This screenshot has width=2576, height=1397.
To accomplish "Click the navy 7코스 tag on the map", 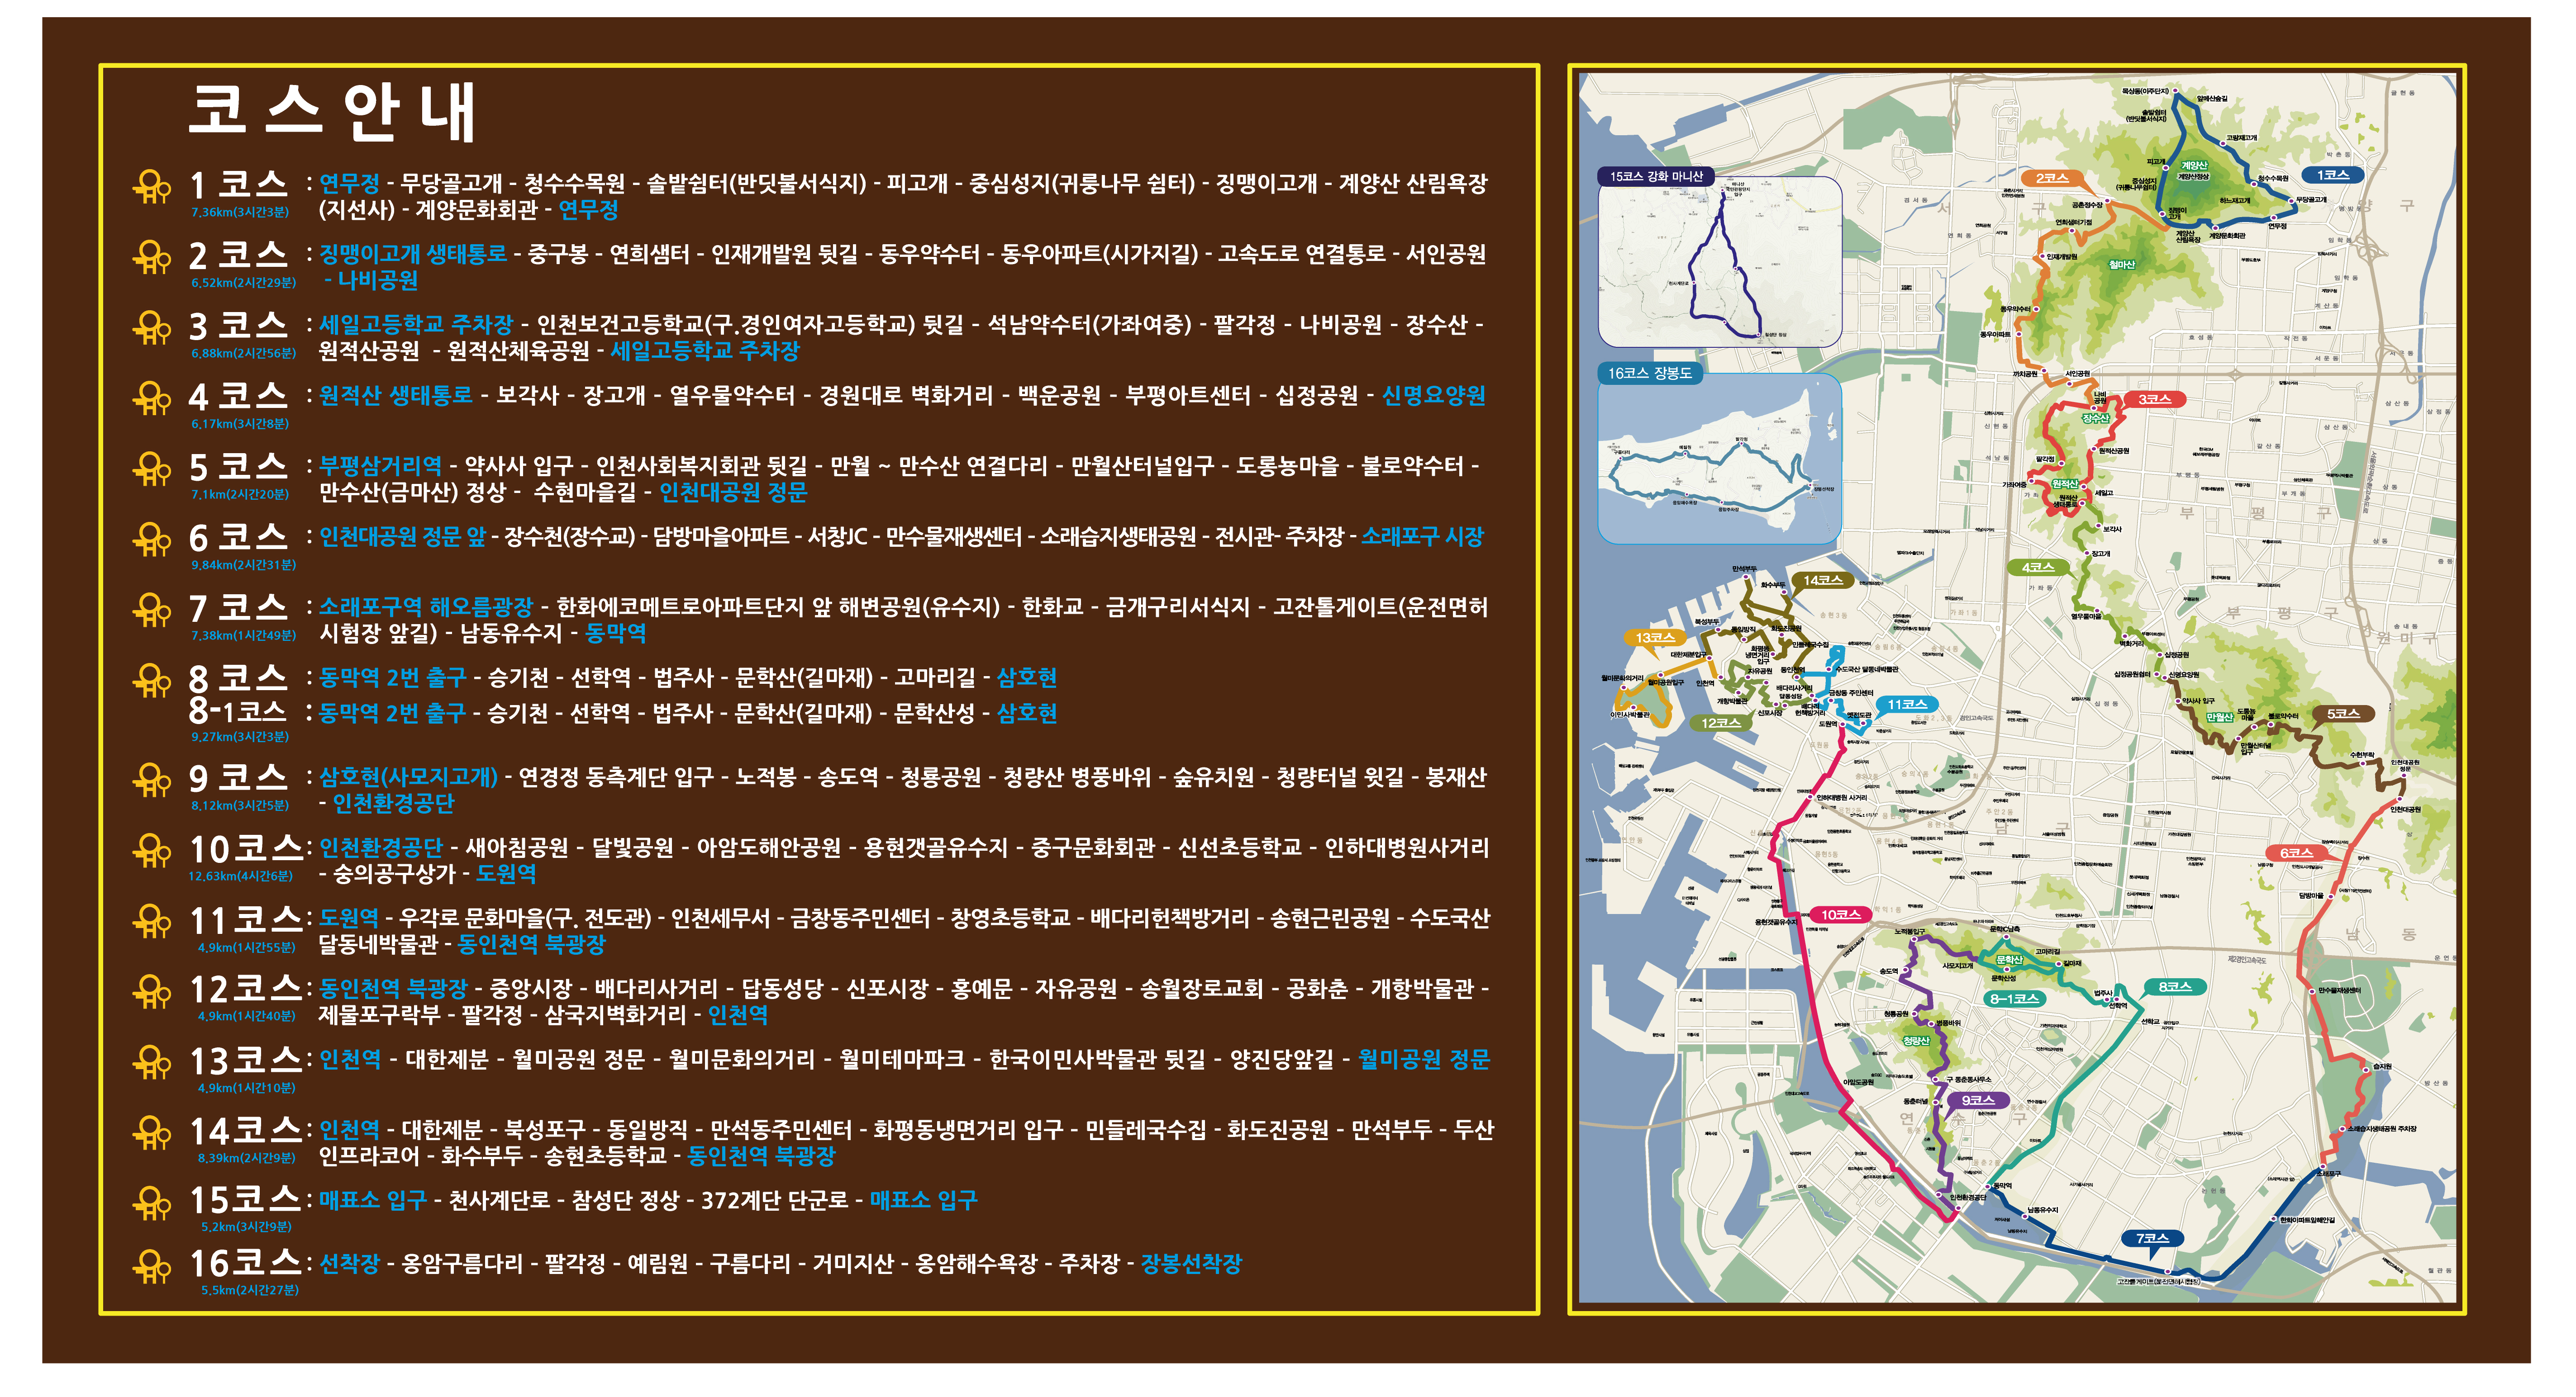I will pos(2152,1238).
